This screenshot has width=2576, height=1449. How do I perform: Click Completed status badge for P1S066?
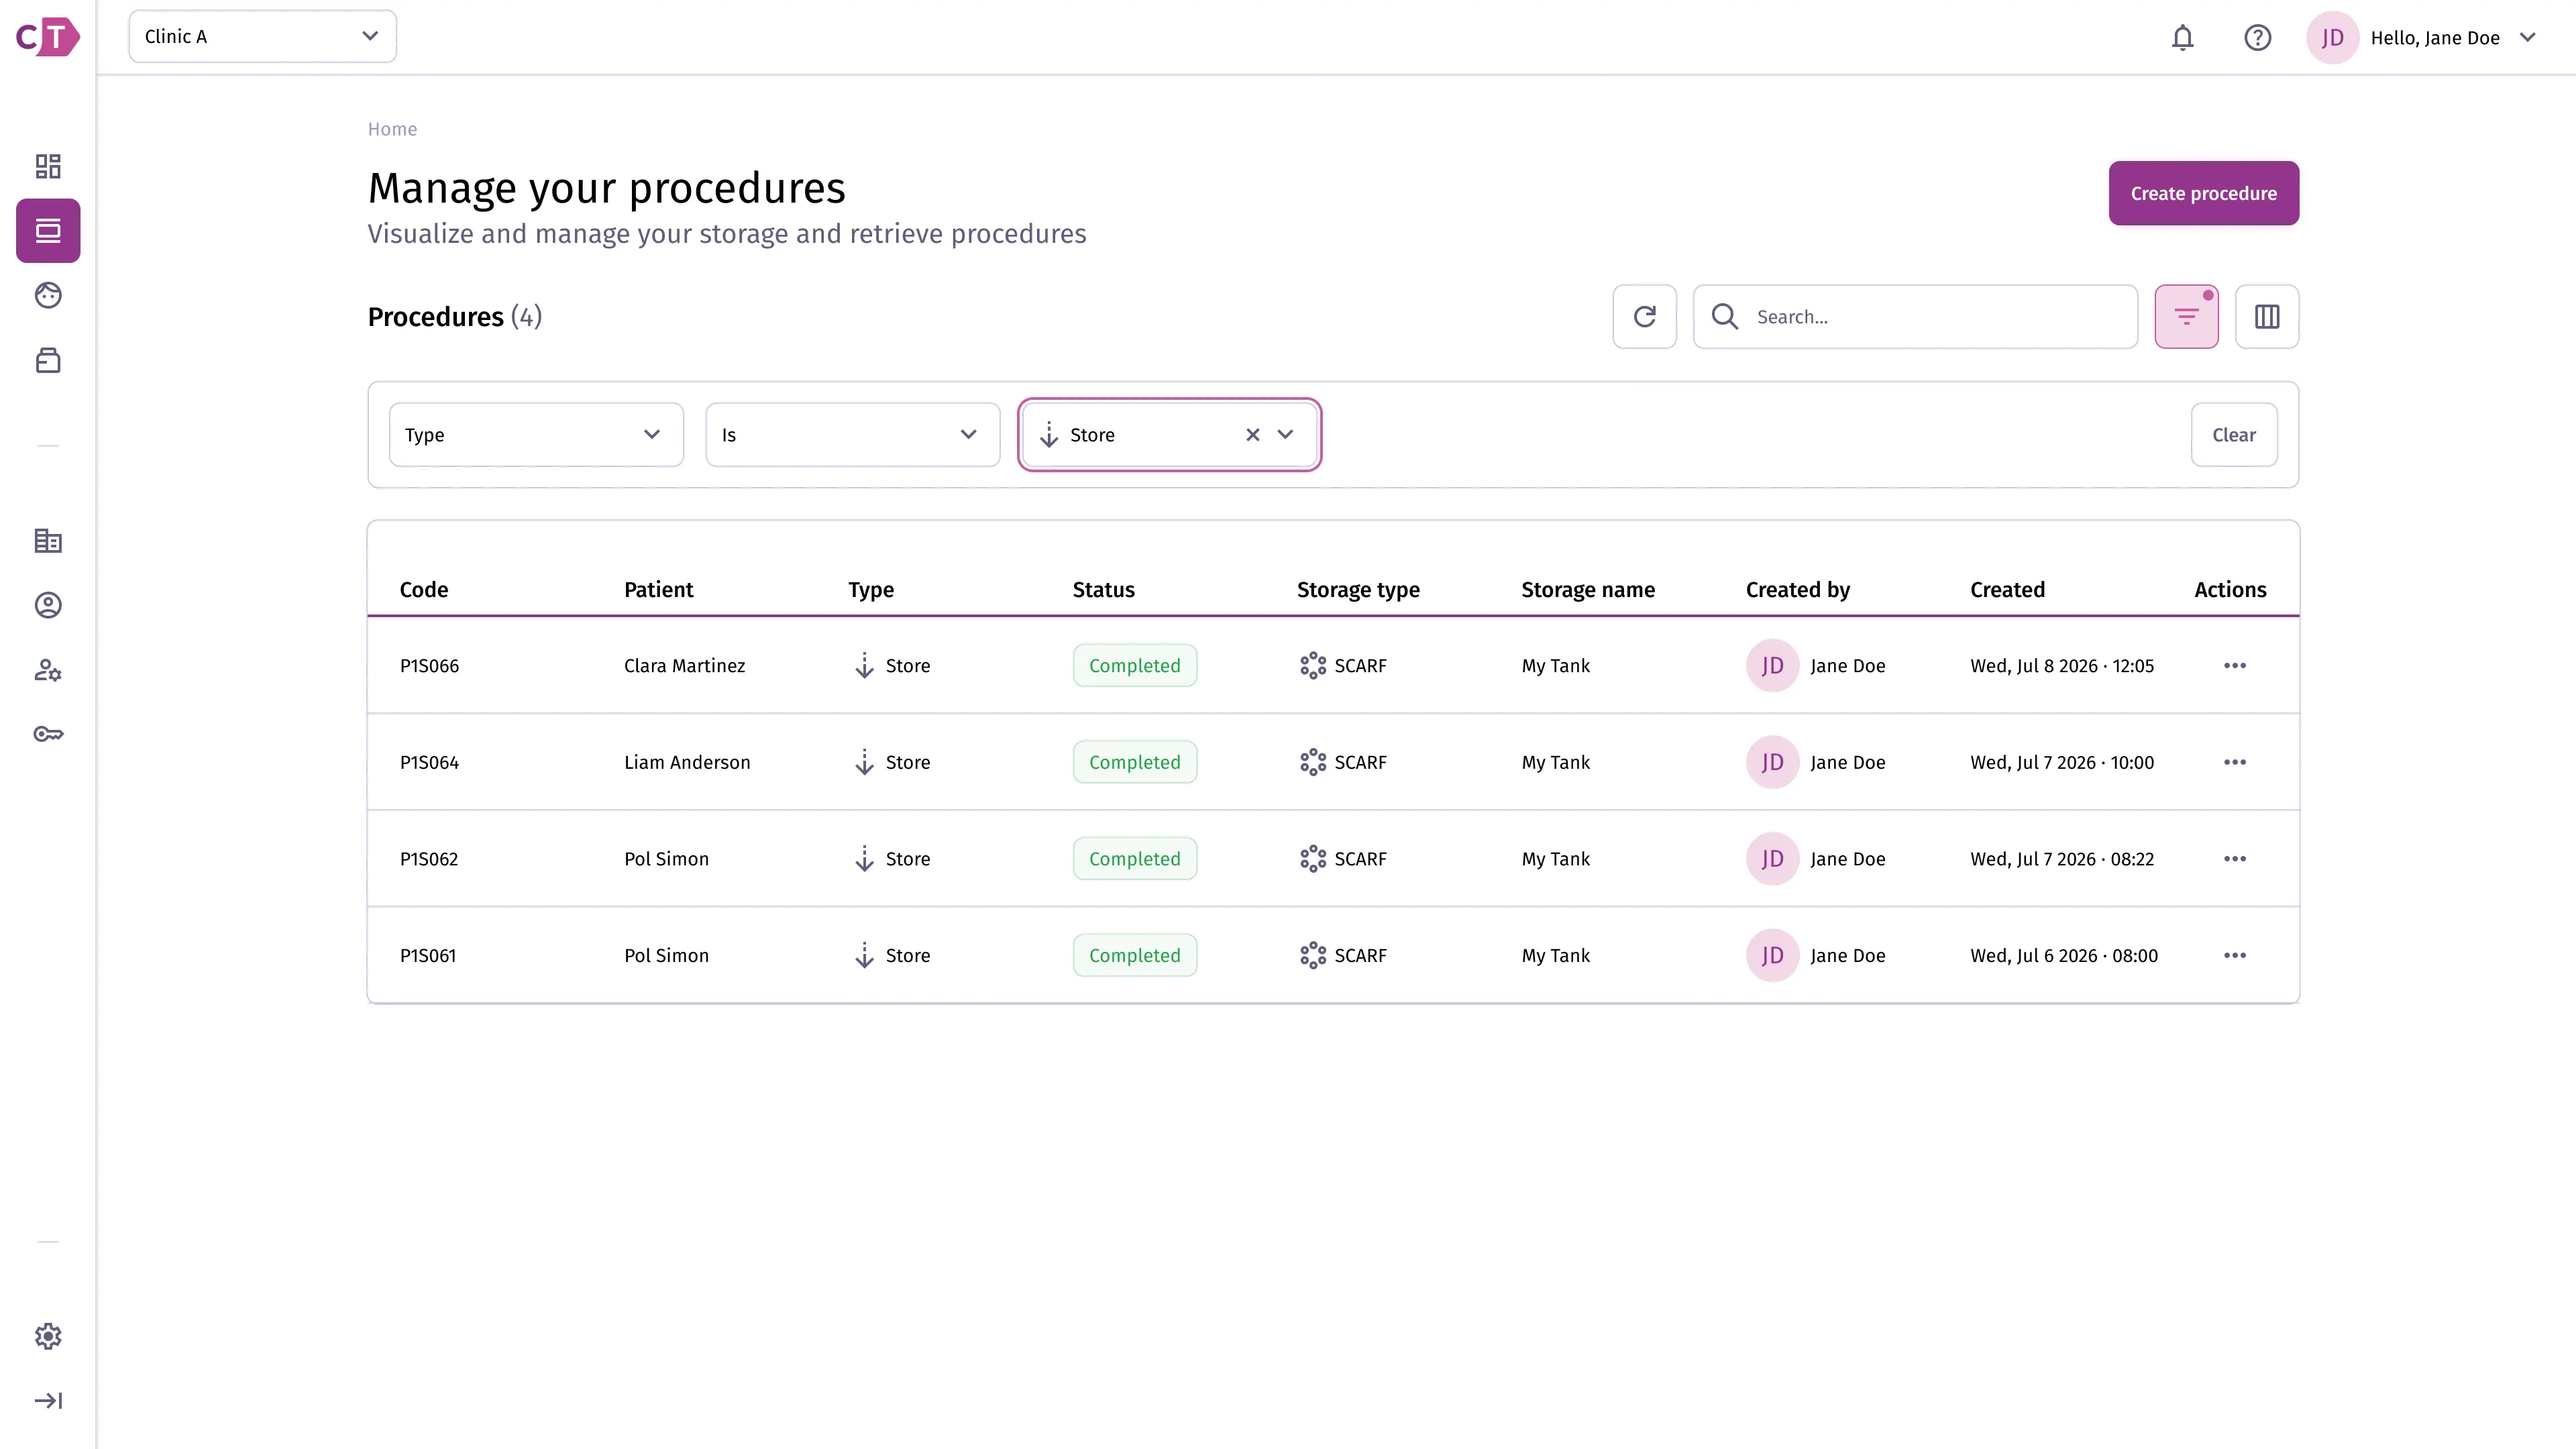pyautogui.click(x=1135, y=666)
